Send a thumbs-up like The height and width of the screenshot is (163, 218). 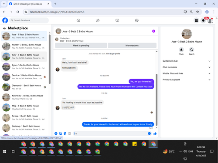click(155, 133)
